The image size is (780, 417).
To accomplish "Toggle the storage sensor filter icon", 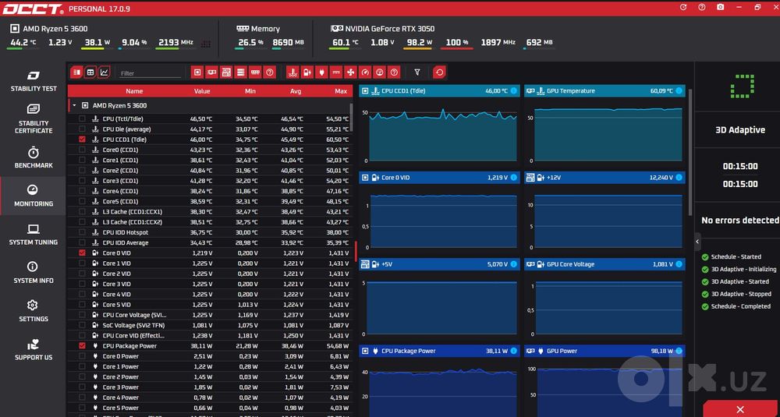I will coord(241,72).
